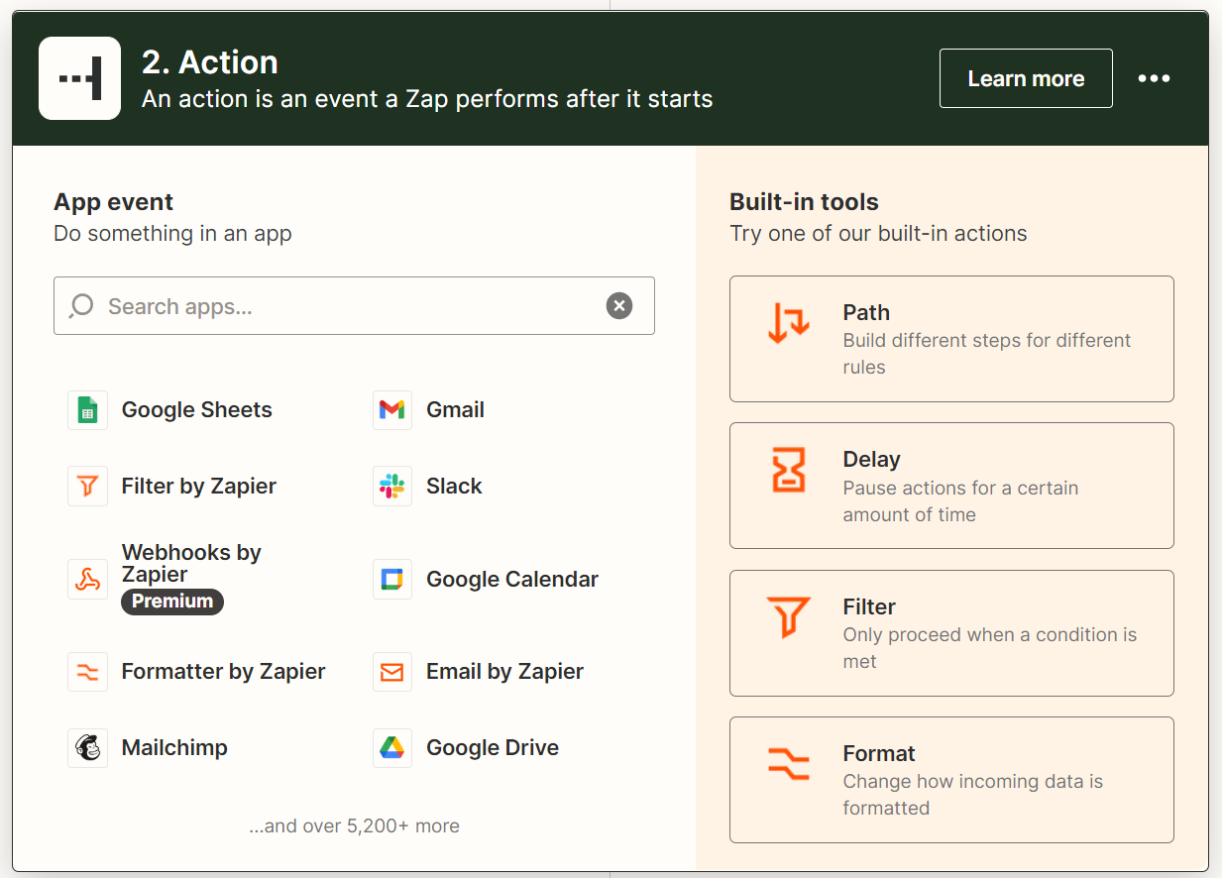Click the '2. Action' heading

coord(209,62)
